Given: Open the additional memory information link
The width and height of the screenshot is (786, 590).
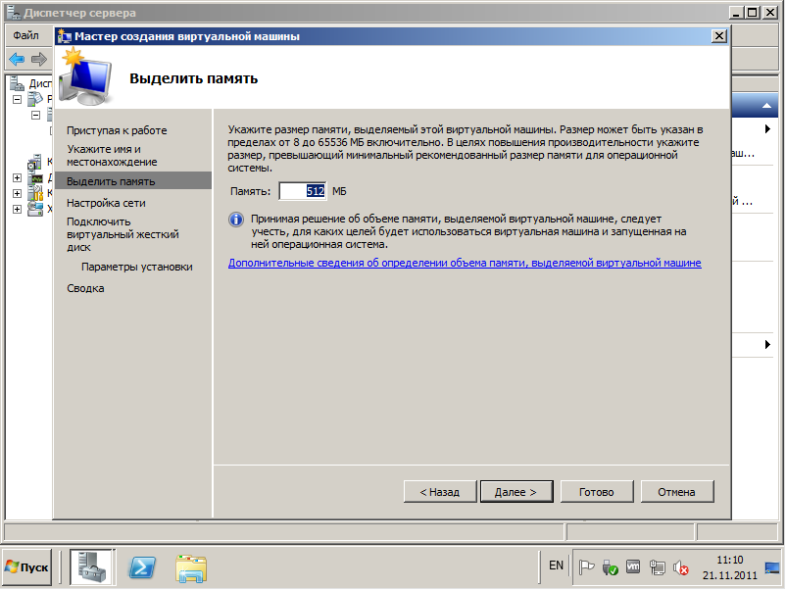Looking at the screenshot, I should click(465, 263).
